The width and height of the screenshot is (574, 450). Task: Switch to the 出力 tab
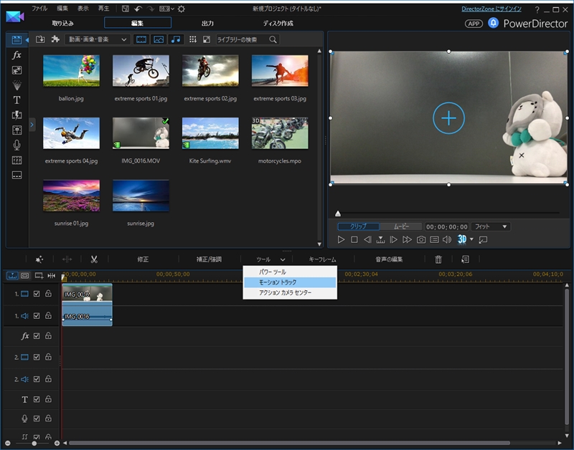[207, 23]
